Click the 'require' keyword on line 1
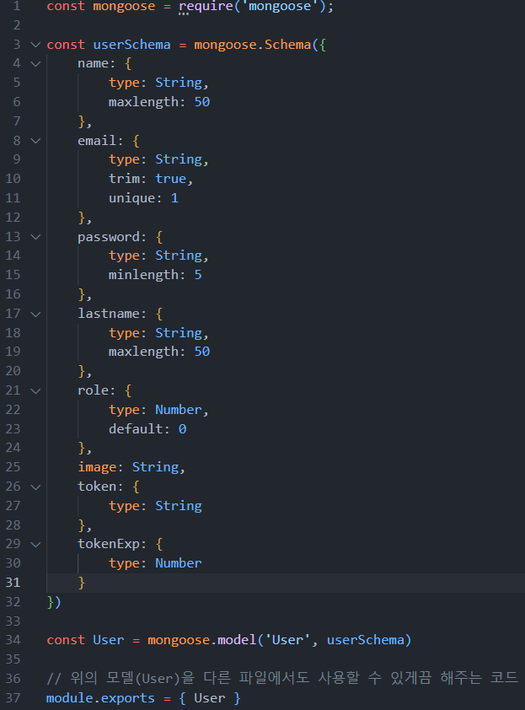This screenshot has height=710, width=525. (206, 7)
